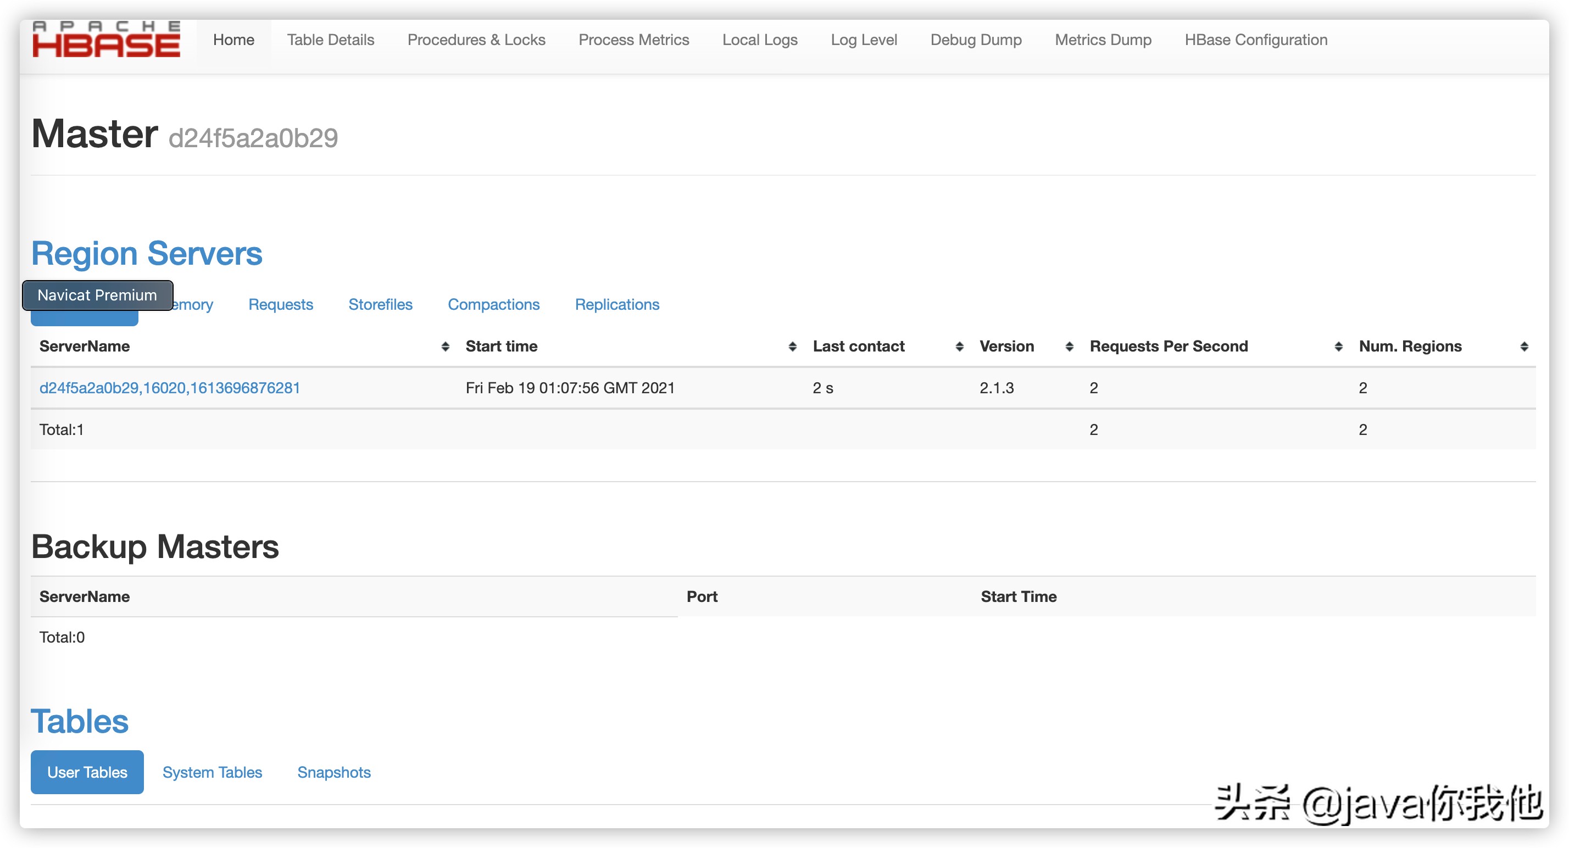The width and height of the screenshot is (1569, 848).
Task: Toggle the User Tables button
Action: click(x=87, y=772)
